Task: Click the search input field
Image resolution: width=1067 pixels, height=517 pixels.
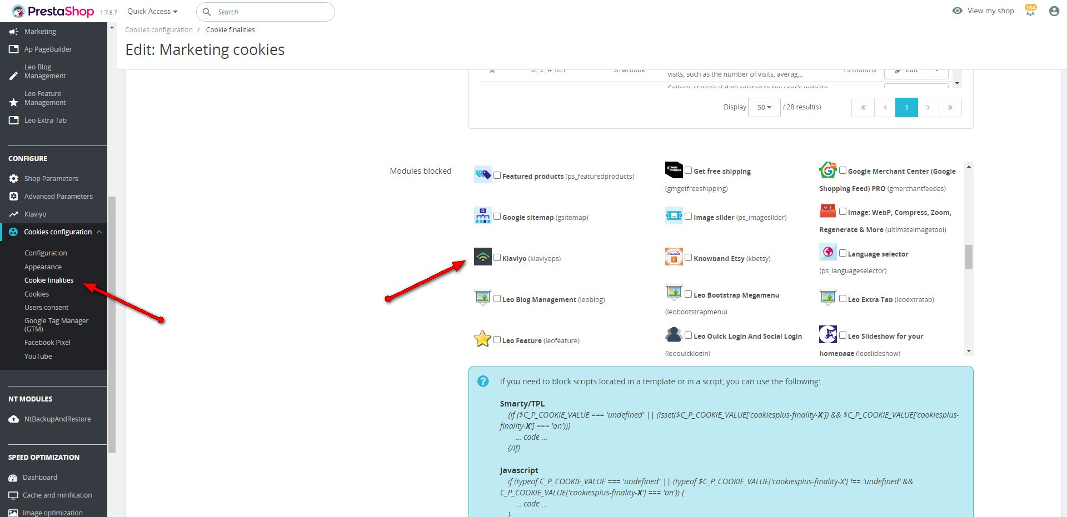Action: point(266,12)
